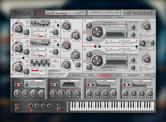Toggle the power icon under Part 1
This screenshot has height=122, width=166.
31,110
